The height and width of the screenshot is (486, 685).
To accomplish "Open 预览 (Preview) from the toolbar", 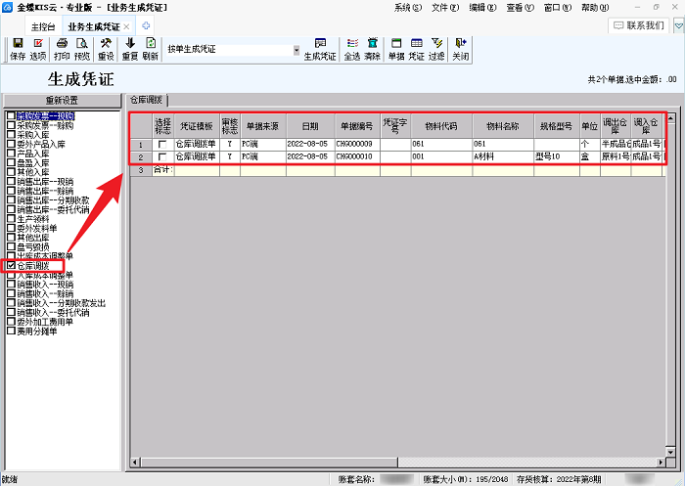I will tap(82, 49).
